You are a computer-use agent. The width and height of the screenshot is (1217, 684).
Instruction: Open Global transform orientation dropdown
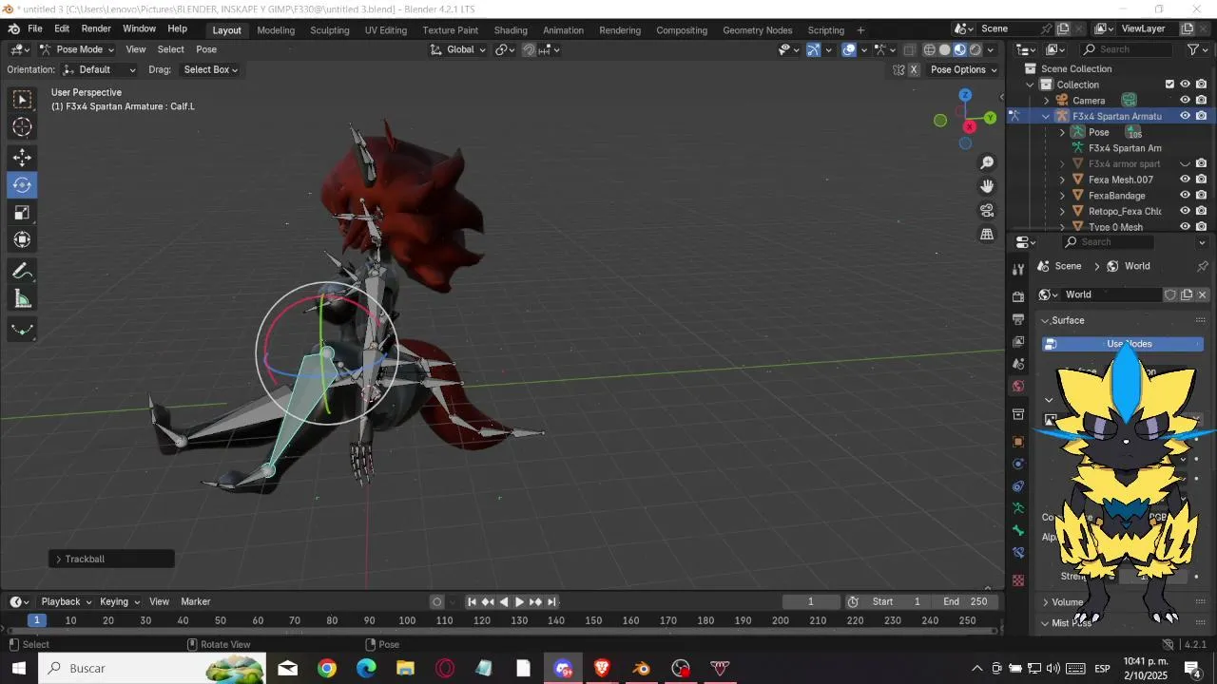[458, 49]
